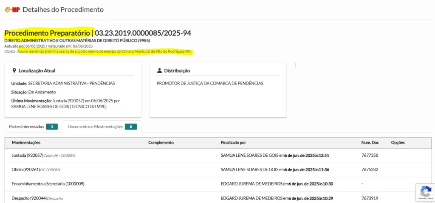Click the count badge showing 6
Screen dimensions: 435x203
(131, 127)
